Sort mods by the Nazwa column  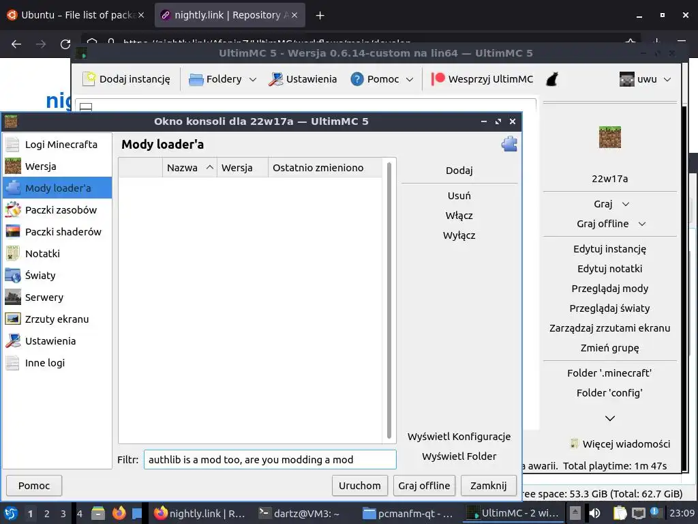point(189,168)
